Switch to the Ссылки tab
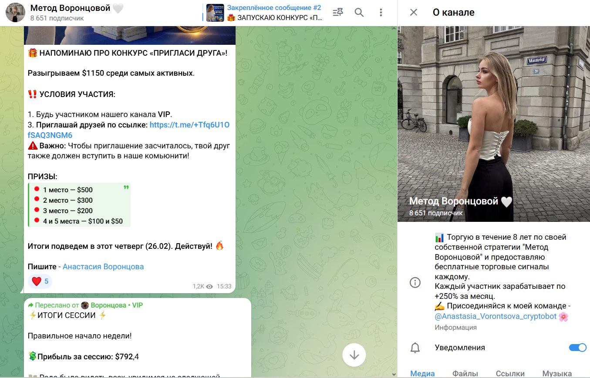590x378 pixels. point(510,373)
